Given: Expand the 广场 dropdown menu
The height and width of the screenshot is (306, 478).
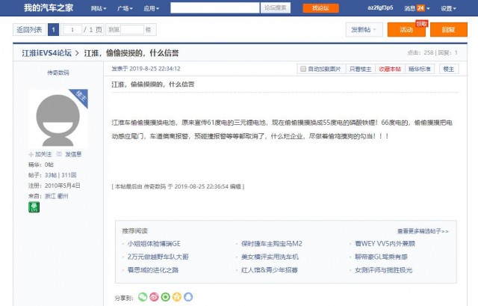Looking at the screenshot, I should (x=125, y=8).
